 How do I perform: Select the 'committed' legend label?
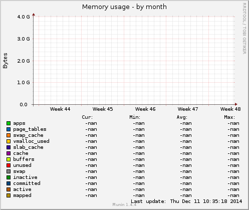tap(27, 183)
